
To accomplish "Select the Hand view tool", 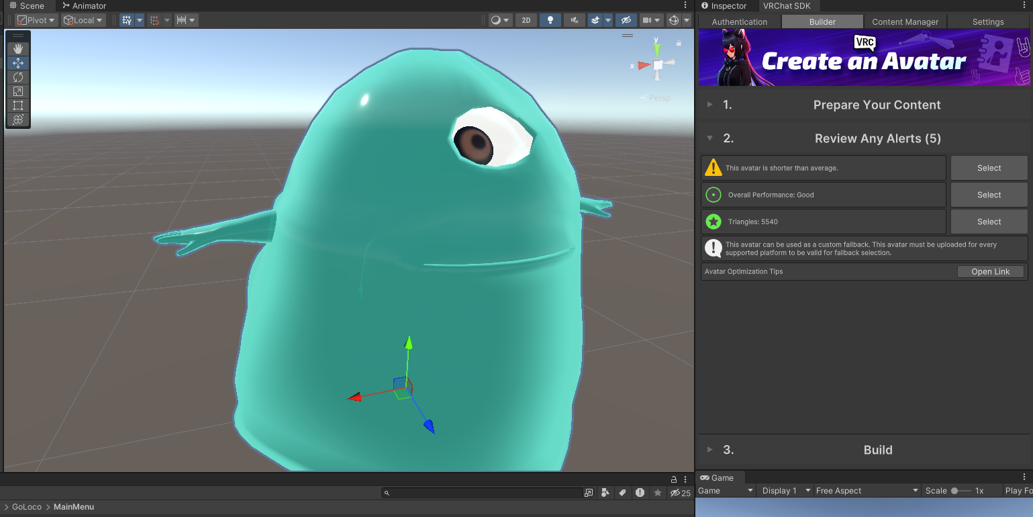I will (18, 49).
